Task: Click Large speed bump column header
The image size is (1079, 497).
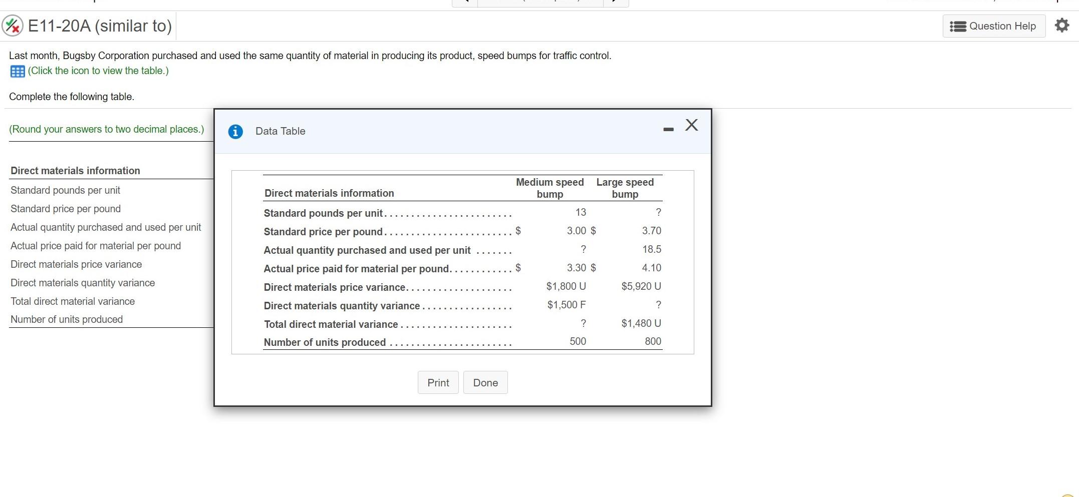Action: (x=625, y=188)
